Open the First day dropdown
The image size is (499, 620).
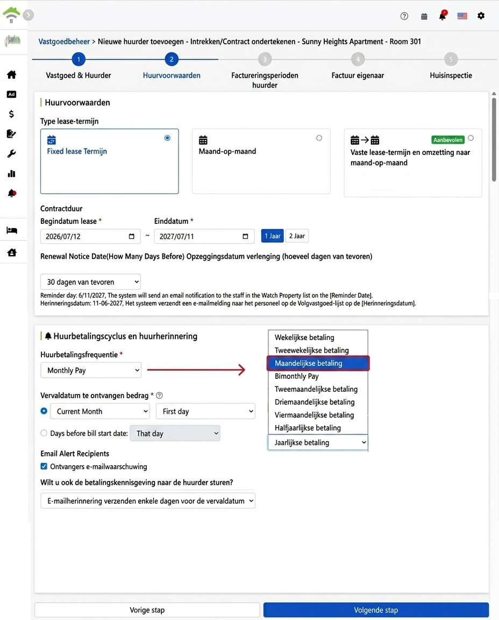point(205,411)
